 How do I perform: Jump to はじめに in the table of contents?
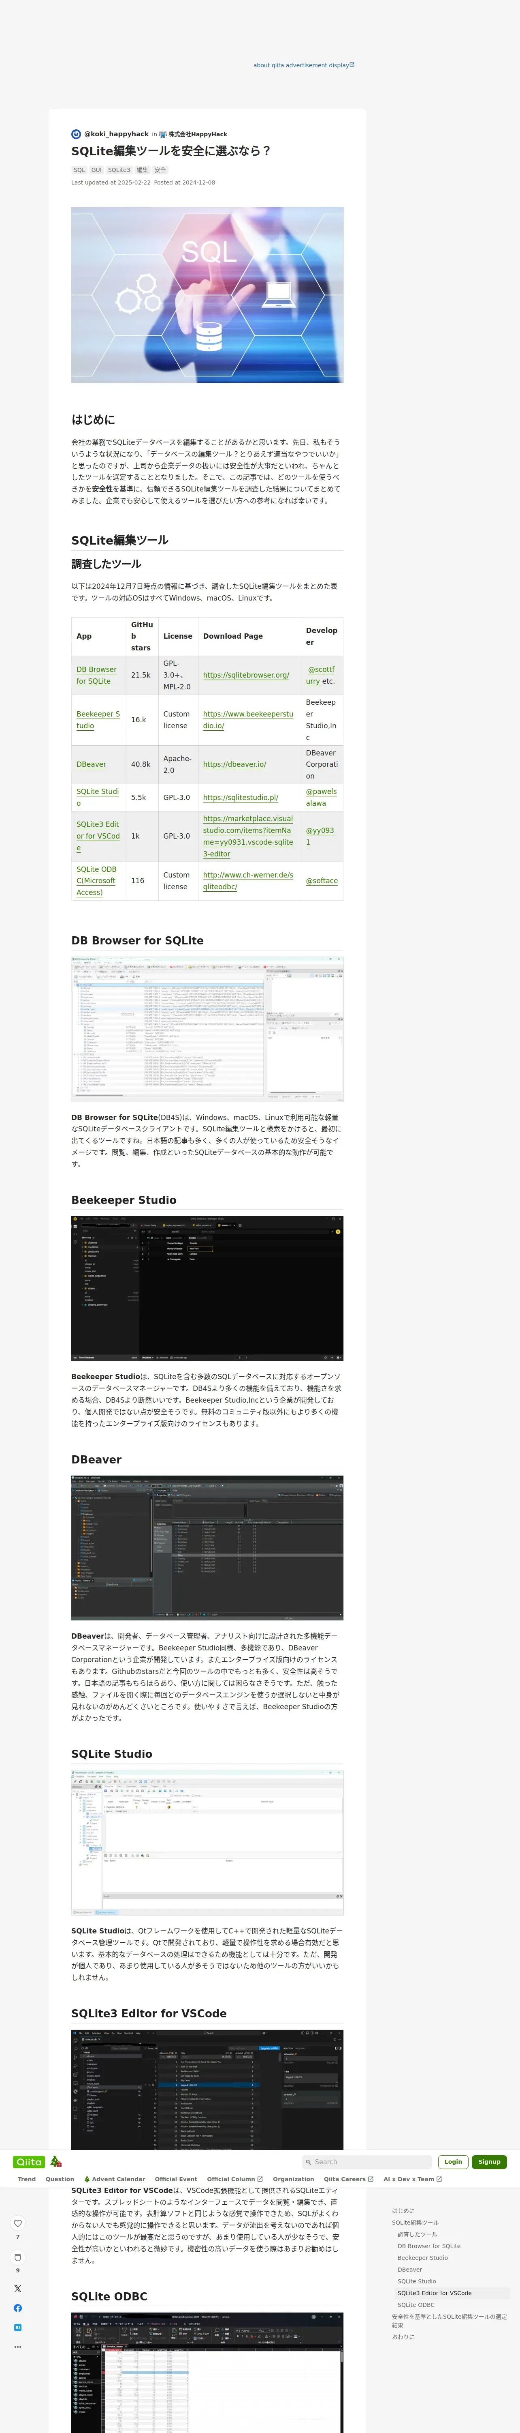coord(403,2211)
